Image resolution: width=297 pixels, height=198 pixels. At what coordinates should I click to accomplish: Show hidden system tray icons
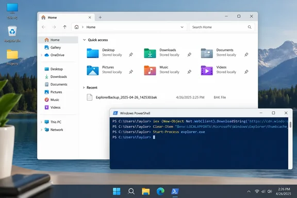249,192
